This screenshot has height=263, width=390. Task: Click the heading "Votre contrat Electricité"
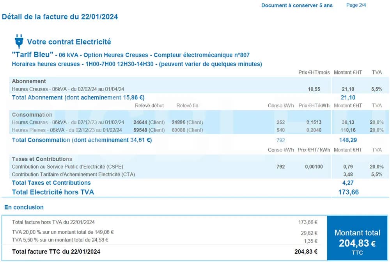pos(70,42)
